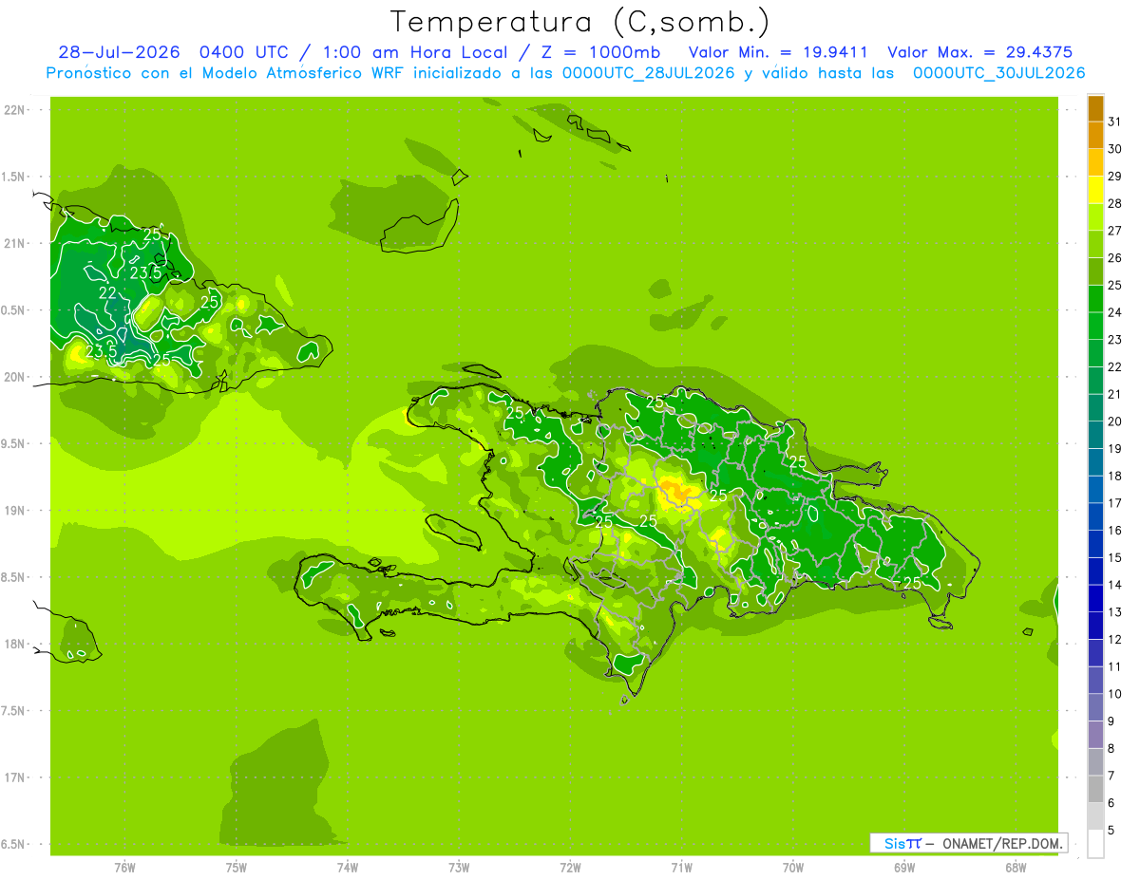The image size is (1140, 880).
Task: Click the '69W' longitude axis label
Action: point(904,868)
